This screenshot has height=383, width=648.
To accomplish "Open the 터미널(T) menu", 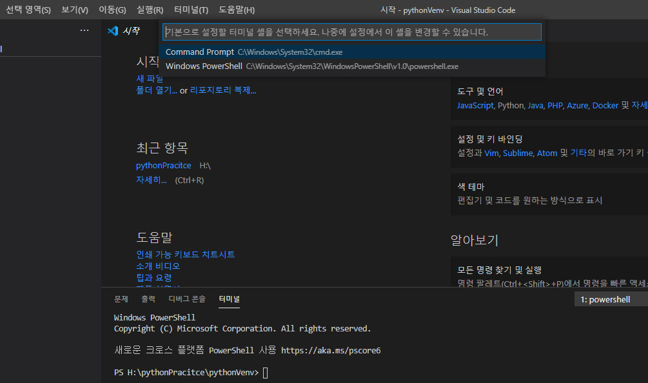I will 191,10.
